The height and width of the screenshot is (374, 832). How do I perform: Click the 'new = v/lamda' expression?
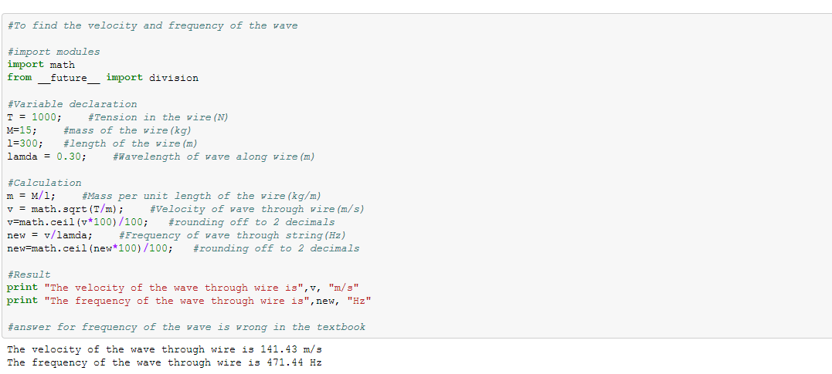(x=49, y=235)
